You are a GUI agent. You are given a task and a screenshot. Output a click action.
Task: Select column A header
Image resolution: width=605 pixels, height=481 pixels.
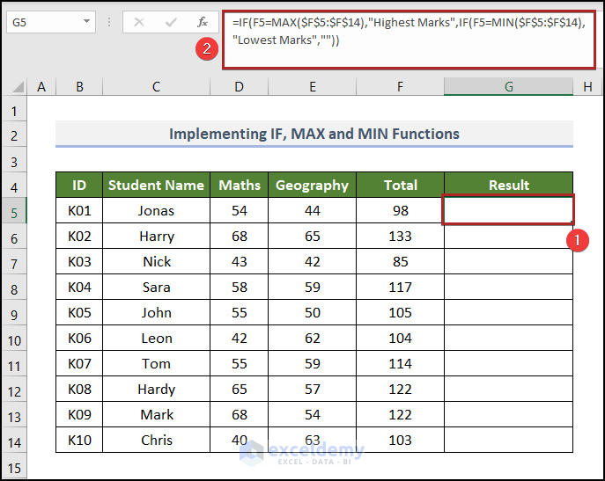coord(41,85)
